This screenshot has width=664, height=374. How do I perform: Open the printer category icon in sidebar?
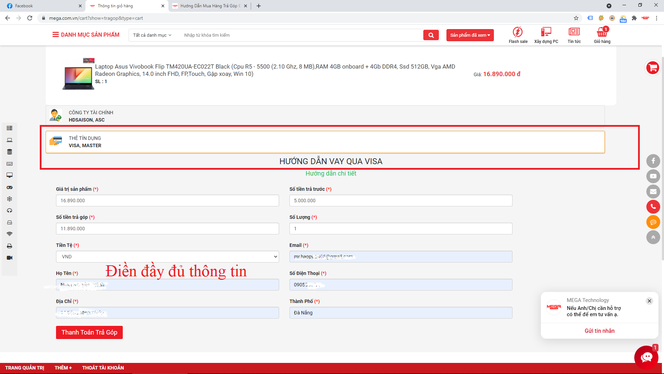9,246
